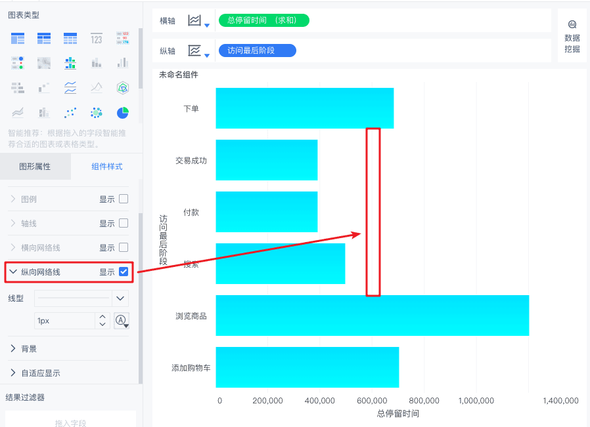The width and height of the screenshot is (590, 427).
Task: Click the 横轴 axis chart icon
Action: (194, 20)
